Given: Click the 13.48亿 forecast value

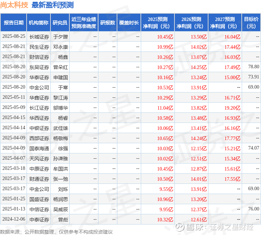Looking at the screenshot, I should click(199, 118).
